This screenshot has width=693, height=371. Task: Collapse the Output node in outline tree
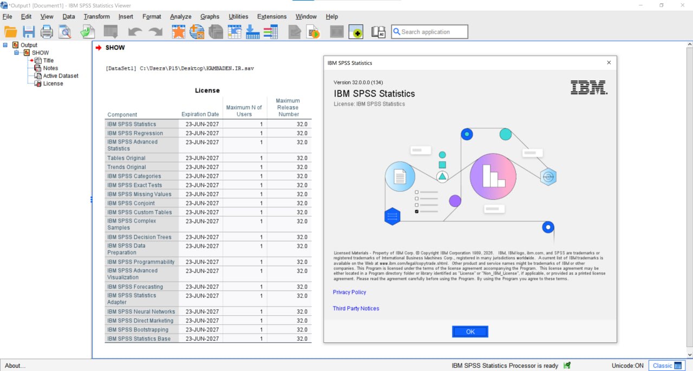pyautogui.click(x=5, y=45)
